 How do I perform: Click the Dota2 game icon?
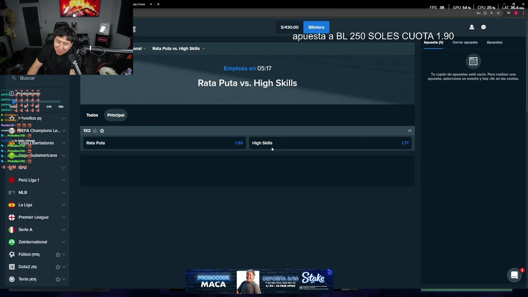point(12,267)
